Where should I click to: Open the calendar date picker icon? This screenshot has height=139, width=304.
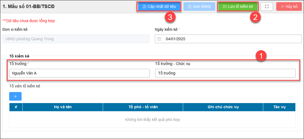[x=159, y=39]
